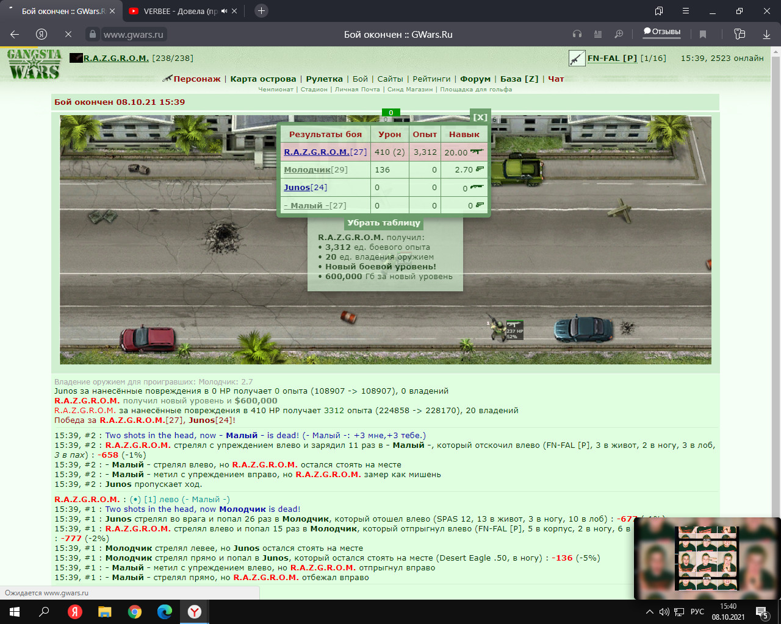Click the FN-FAL rifle icon in header
This screenshot has width=781, height=624.
(x=577, y=58)
